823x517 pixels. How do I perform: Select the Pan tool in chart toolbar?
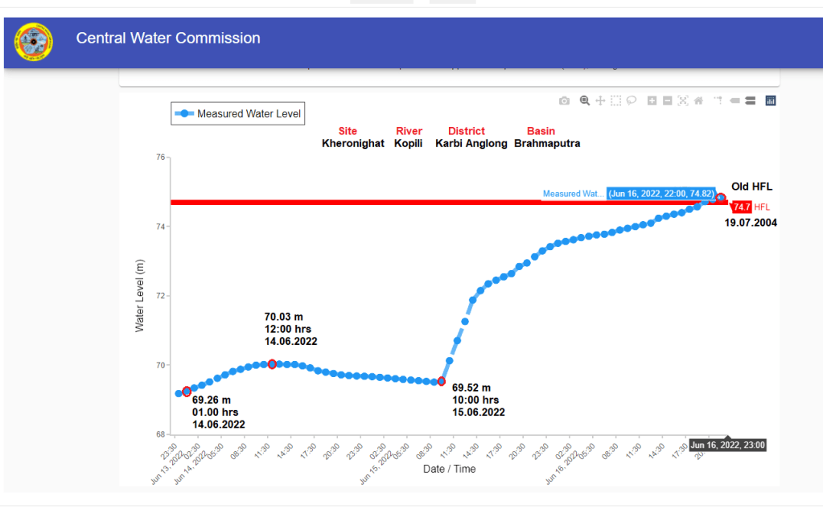600,101
